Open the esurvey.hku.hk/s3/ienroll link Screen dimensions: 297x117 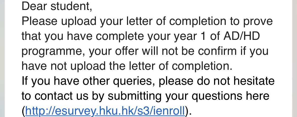pyautogui.click(x=105, y=111)
